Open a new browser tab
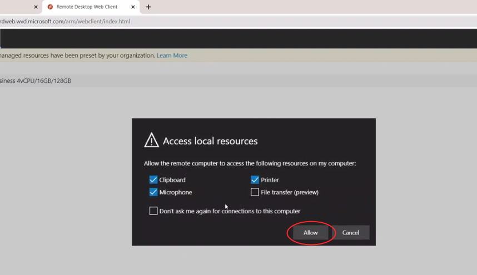The height and width of the screenshot is (275, 477). point(148,7)
